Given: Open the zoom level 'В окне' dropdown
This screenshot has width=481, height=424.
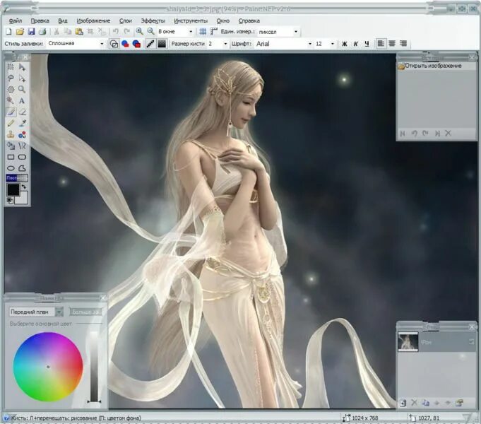Looking at the screenshot, I should point(191,31).
